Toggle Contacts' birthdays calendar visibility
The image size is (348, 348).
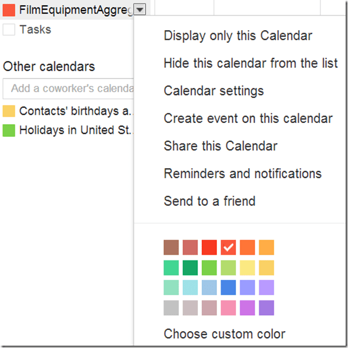coord(9,111)
